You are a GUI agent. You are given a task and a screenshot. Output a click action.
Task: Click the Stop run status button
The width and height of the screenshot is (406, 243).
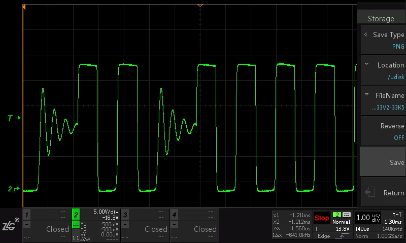pos(322,218)
